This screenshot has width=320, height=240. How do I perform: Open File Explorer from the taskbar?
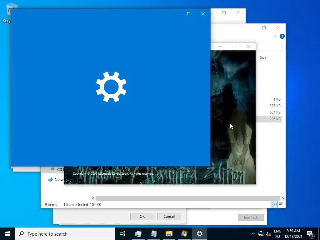click(x=169, y=234)
